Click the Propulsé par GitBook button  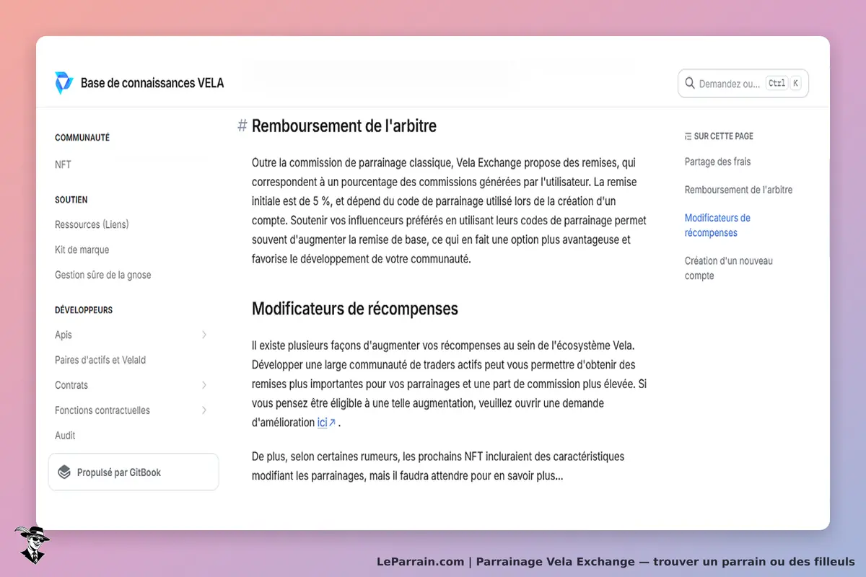[134, 472]
